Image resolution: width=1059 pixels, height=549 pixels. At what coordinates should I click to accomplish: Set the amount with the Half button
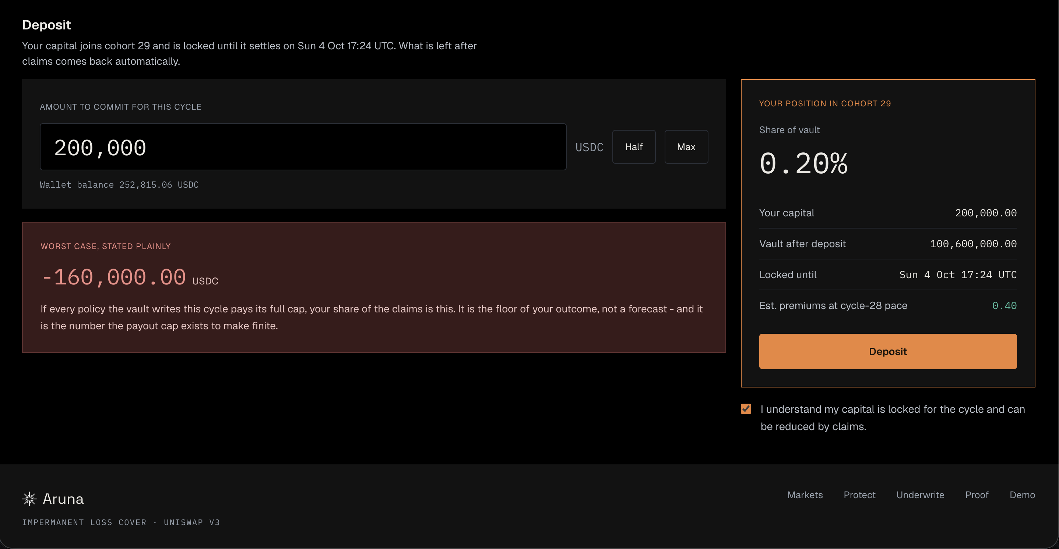634,147
